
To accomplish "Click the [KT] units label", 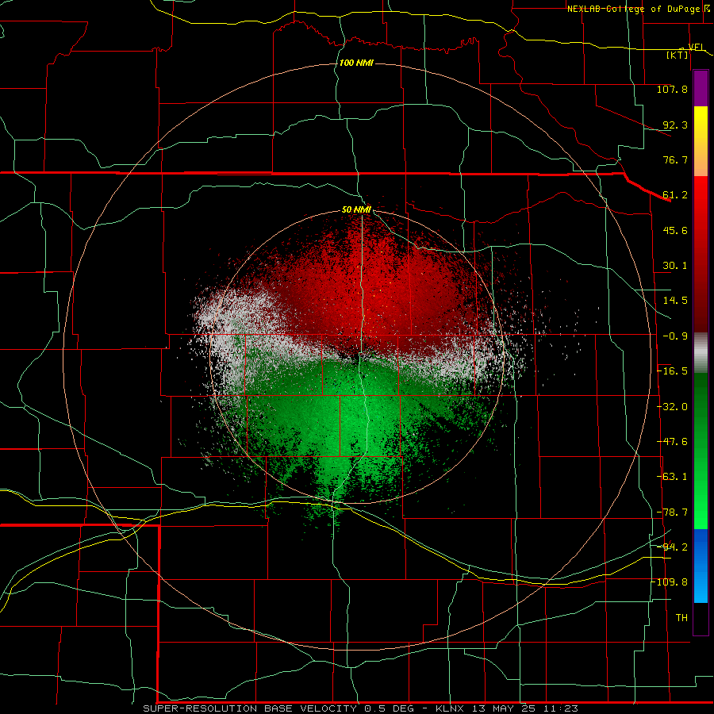I will [x=678, y=55].
